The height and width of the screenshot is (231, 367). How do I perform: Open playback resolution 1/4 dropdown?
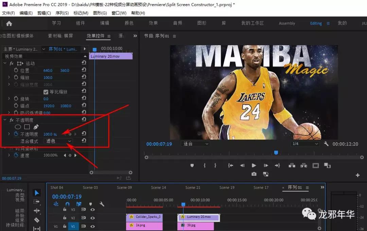click(x=305, y=144)
